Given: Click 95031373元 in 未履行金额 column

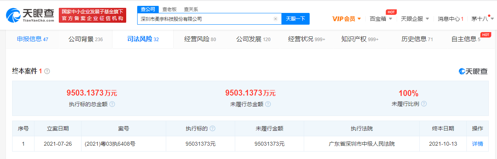Looking at the screenshot, I should click(270, 144).
